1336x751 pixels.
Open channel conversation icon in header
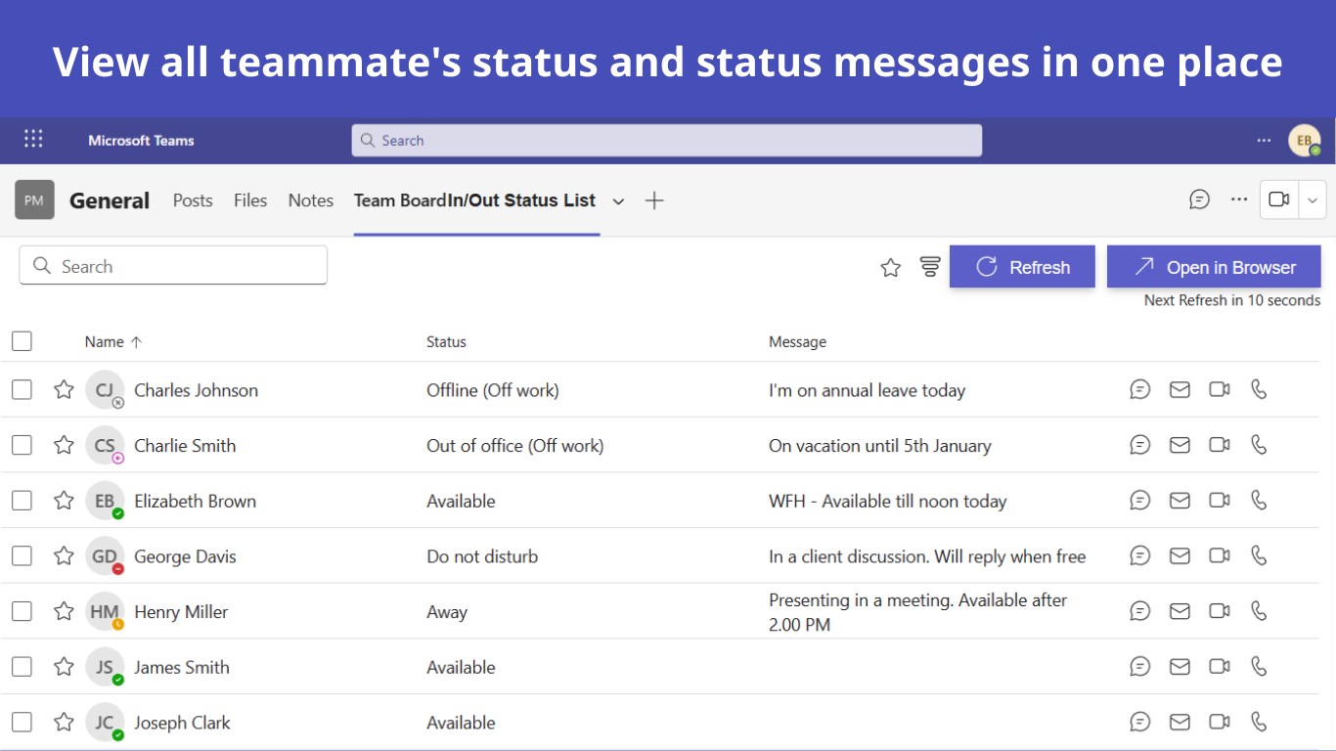[x=1199, y=199]
